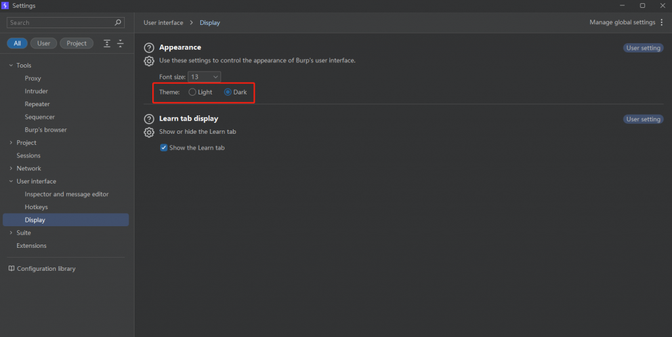Image resolution: width=672 pixels, height=337 pixels.
Task: Filter settings by User
Action: tap(43, 43)
